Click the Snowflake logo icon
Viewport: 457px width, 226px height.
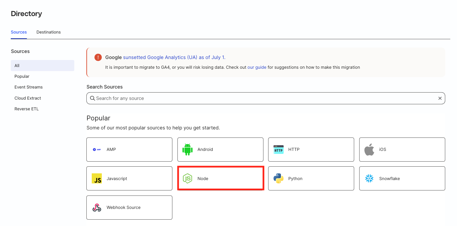[369, 178]
